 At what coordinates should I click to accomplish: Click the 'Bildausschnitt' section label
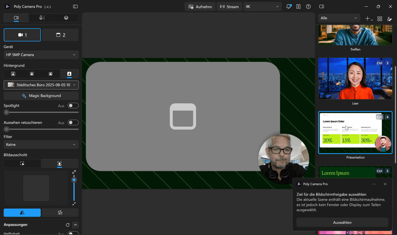[x=15, y=155]
